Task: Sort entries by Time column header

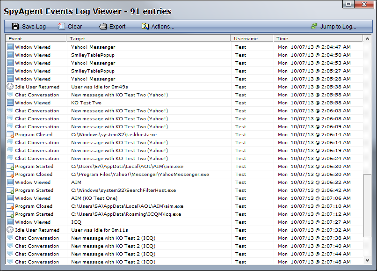Action: 318,39
